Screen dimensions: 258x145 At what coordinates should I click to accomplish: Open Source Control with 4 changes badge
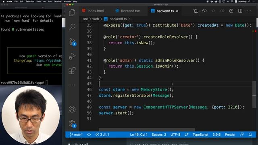[73, 42]
